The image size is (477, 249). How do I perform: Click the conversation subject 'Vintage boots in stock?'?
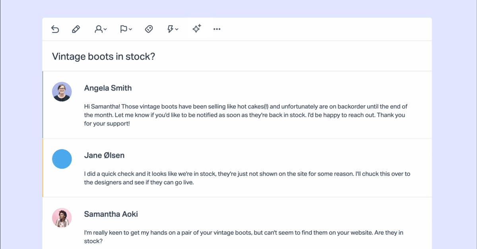(x=103, y=56)
